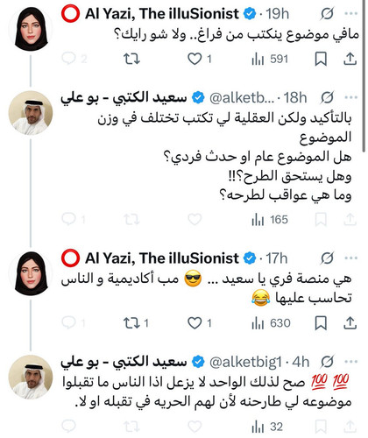Open Al Yazi's profile picture at top
Image resolution: width=368 pixels, height=438 pixels.
click(31, 29)
